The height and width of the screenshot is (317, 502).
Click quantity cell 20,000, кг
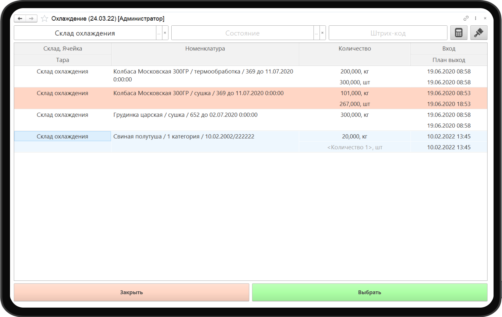tap(355, 136)
